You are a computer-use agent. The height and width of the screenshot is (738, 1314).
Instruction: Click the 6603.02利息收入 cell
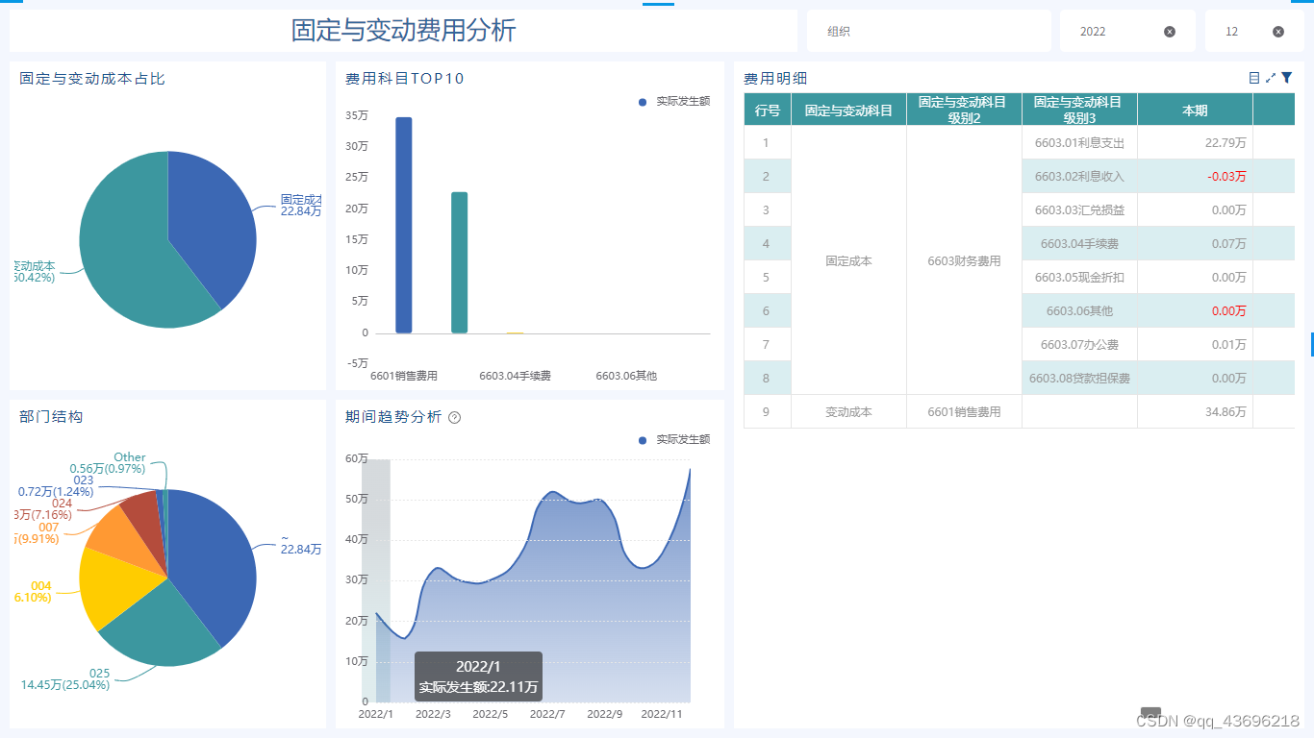1079,177
